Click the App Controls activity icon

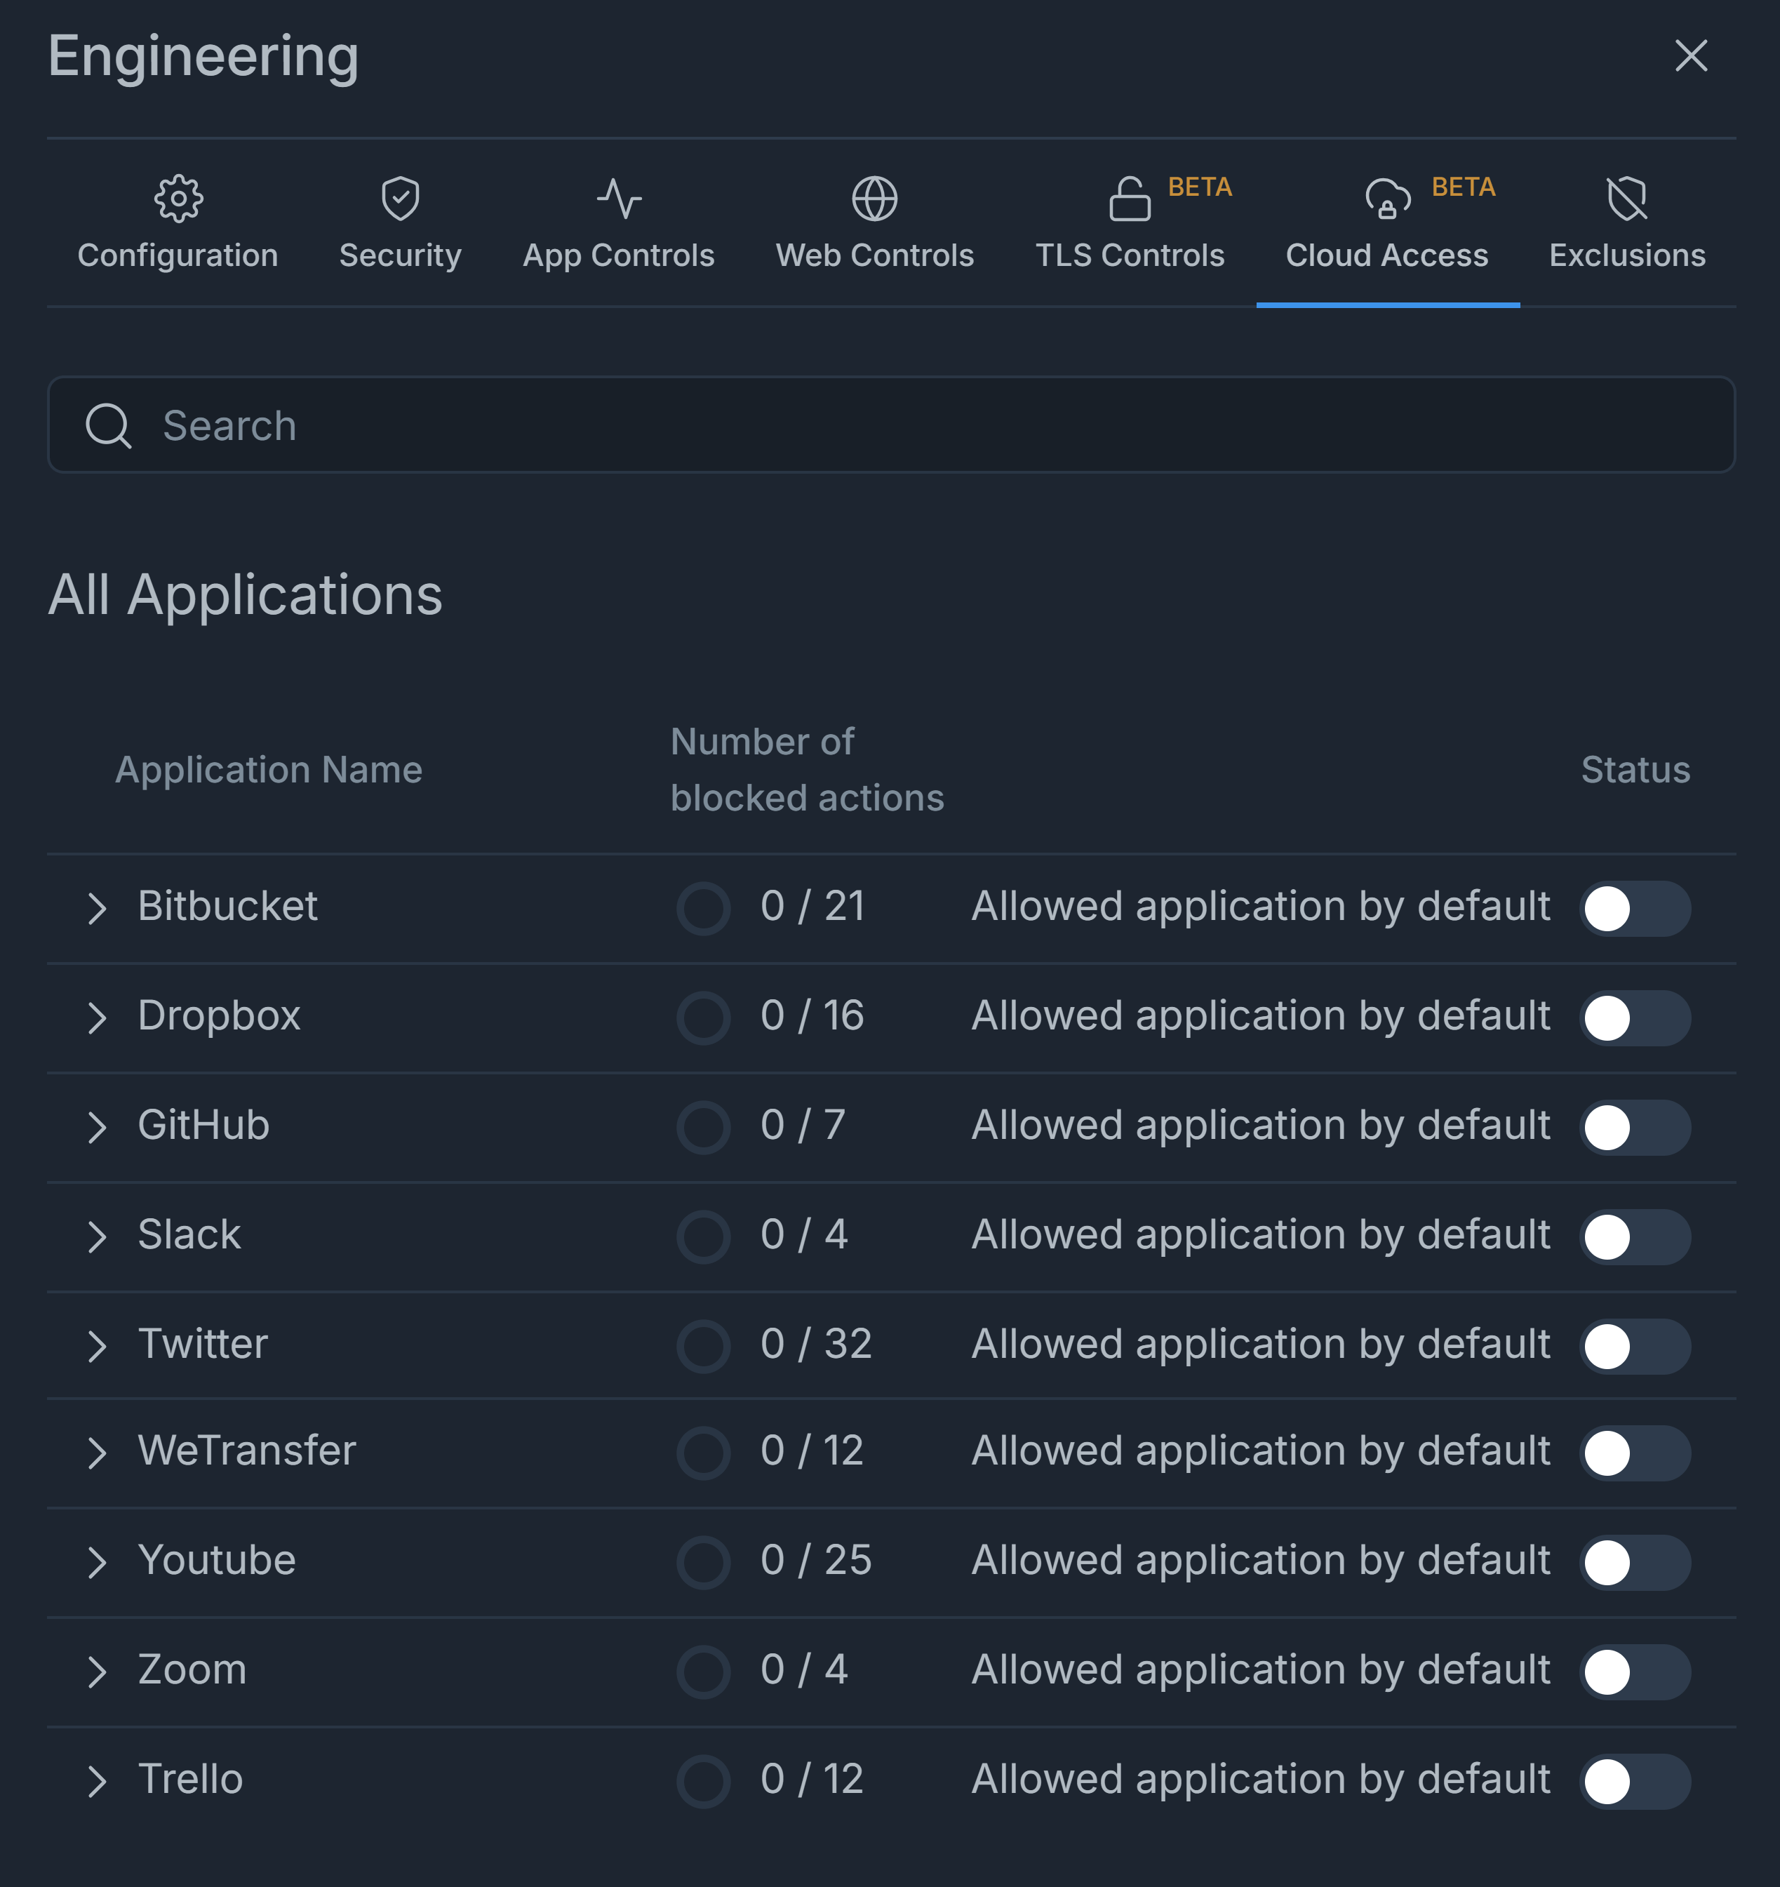pos(619,199)
